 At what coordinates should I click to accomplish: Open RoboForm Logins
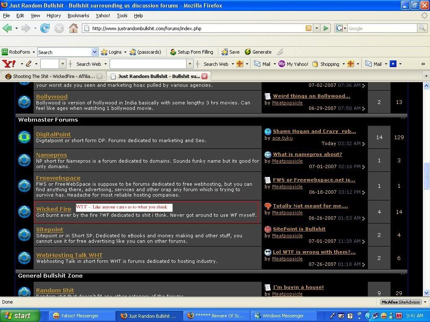(111, 52)
